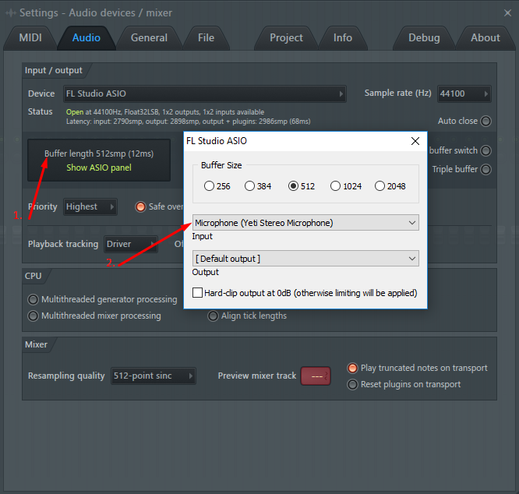Click the Mixer section header
The image size is (519, 494).
pyautogui.click(x=37, y=344)
